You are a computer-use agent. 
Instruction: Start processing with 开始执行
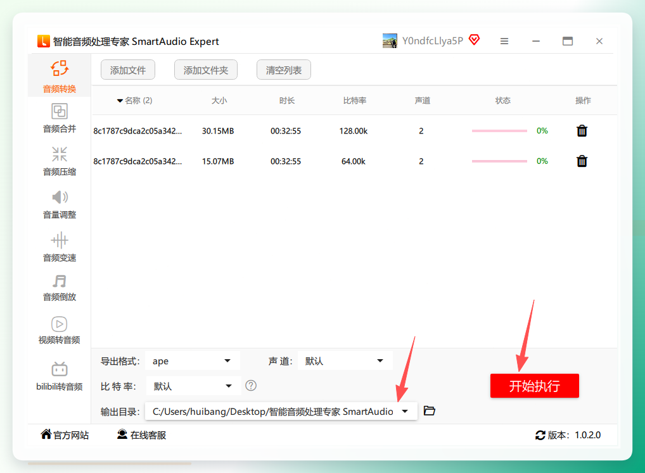[534, 386]
